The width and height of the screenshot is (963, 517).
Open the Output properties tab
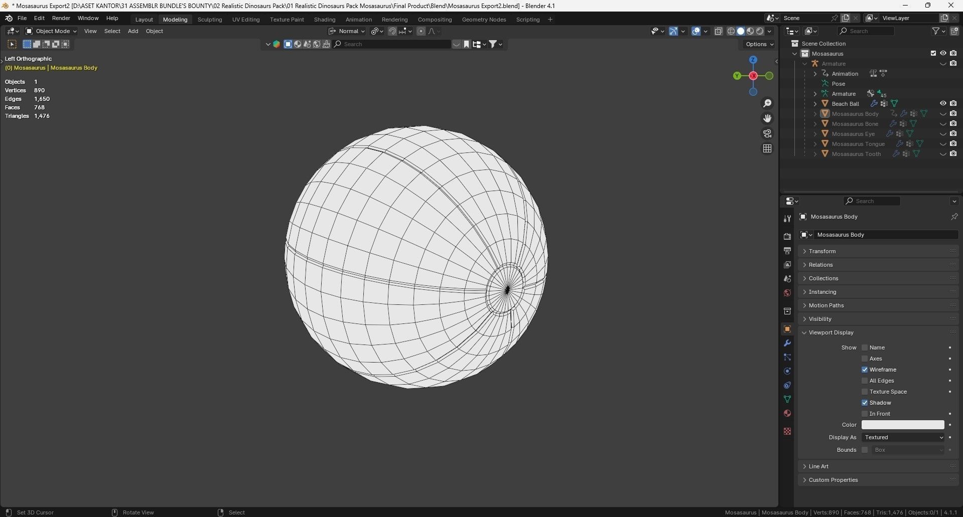[787, 250]
